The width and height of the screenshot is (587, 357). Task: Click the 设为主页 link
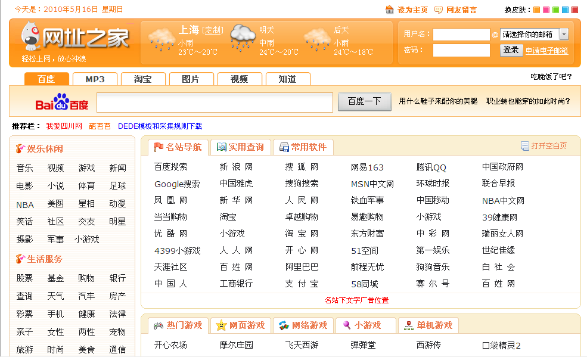tap(412, 10)
